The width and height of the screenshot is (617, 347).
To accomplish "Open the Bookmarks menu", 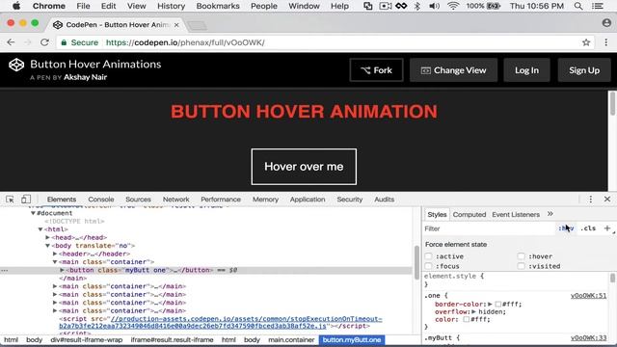I will coord(218,6).
